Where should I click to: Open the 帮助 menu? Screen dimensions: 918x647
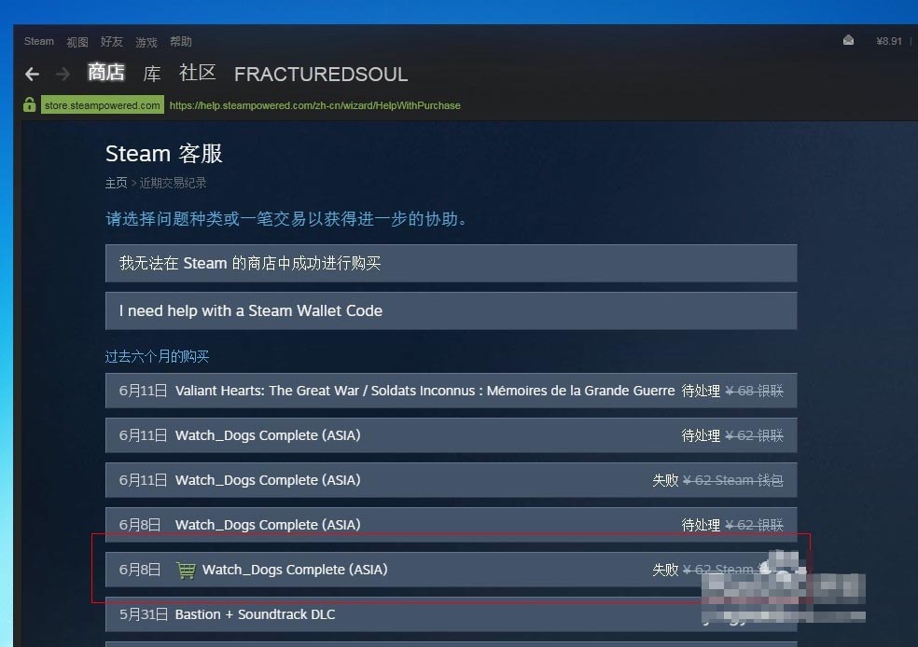pyautogui.click(x=181, y=42)
